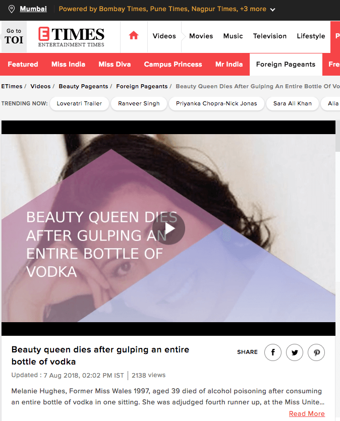Share on Pinterest icon
The width and height of the screenshot is (340, 421).
pos(316,352)
